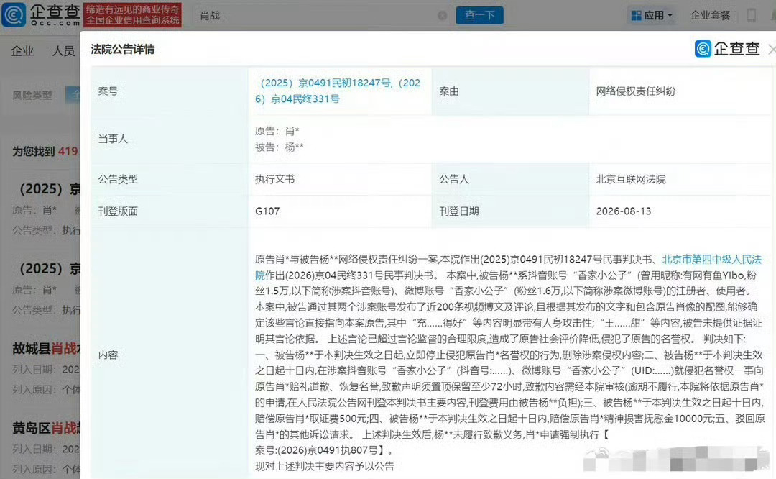776x479 pixels.
Task: Click the 网络侵权责任纠纷 case cause text
Action: tap(635, 91)
